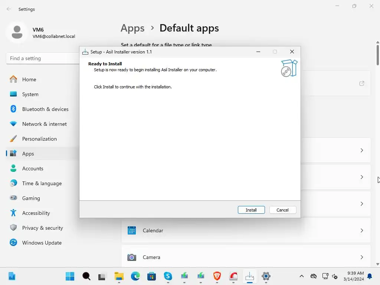Click the notification bell in tray
This screenshot has height=285, width=380.
pyautogui.click(x=370, y=276)
